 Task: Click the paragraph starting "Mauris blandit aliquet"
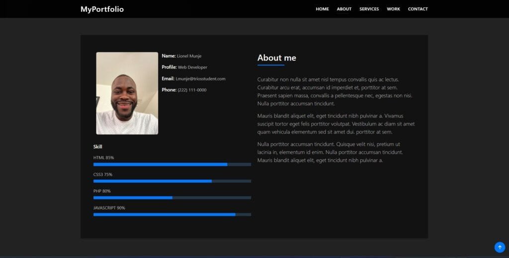(336, 124)
